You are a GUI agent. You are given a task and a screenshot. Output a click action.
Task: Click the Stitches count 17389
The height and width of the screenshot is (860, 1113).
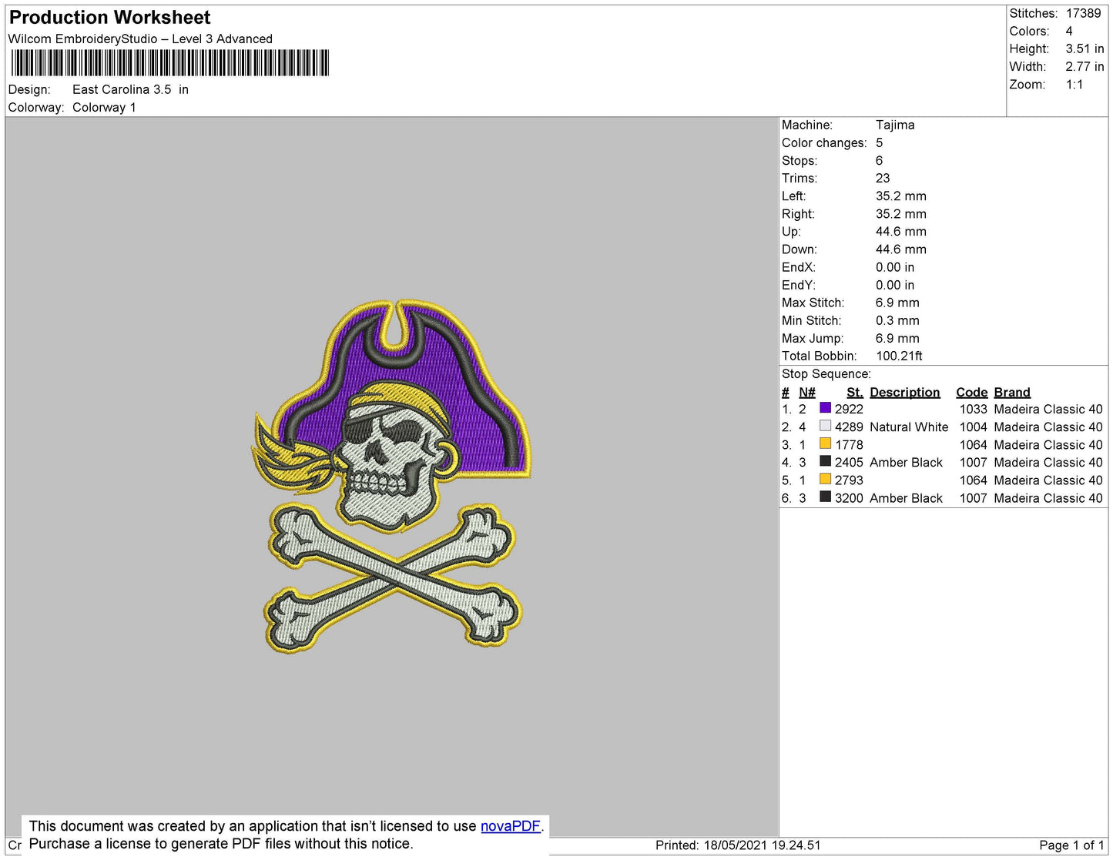[1083, 13]
